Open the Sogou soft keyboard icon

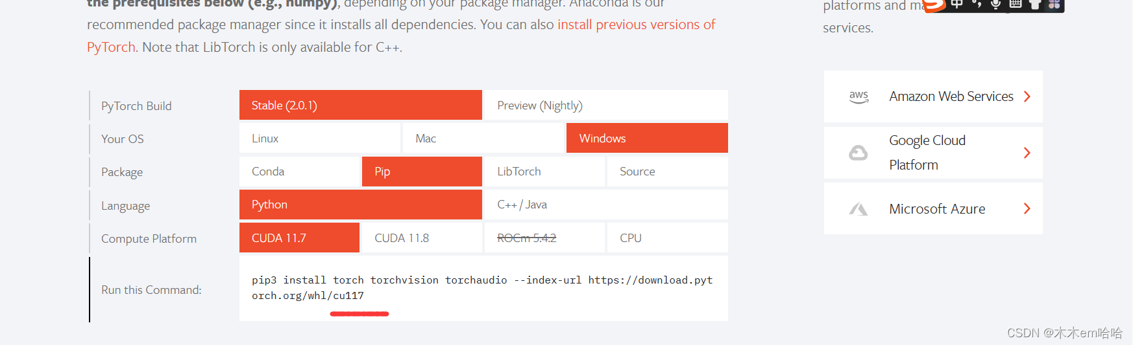[x=1016, y=5]
